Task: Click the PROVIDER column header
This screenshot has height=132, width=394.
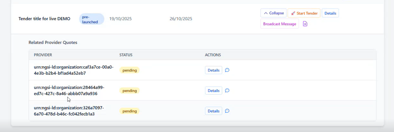Action: 43,55
